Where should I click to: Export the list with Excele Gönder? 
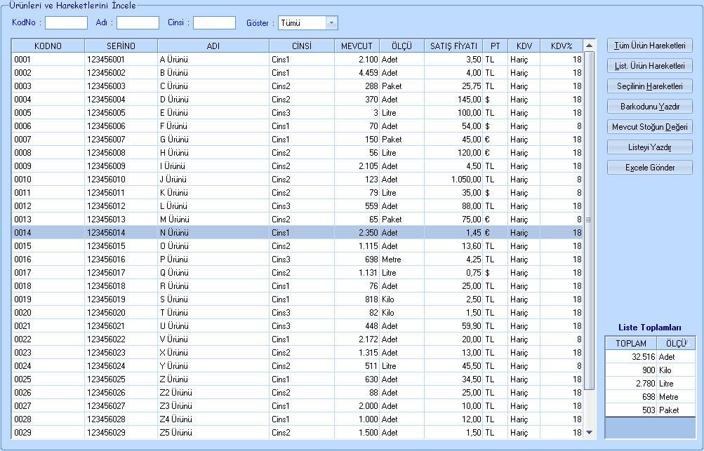(649, 168)
